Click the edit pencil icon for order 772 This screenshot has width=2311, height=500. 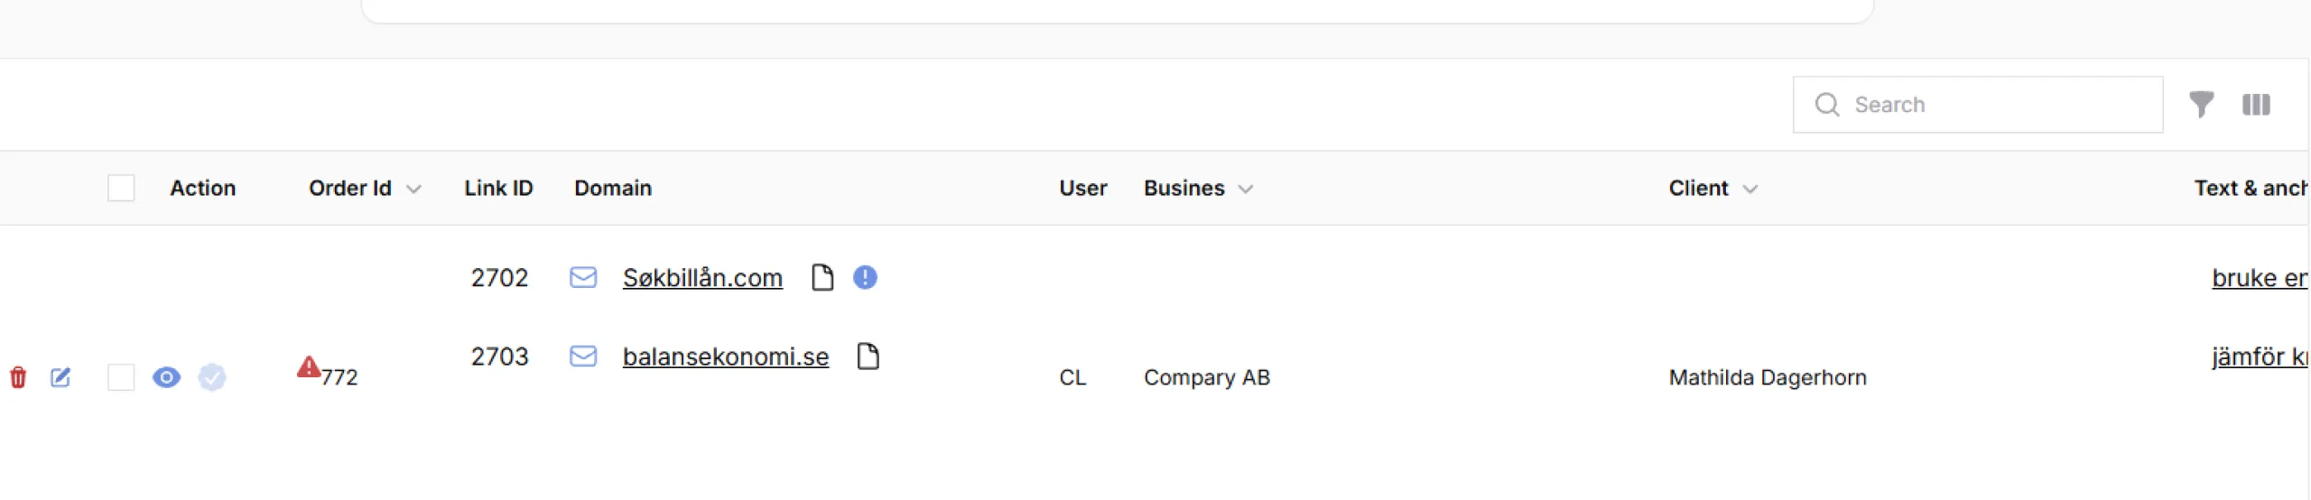point(60,377)
